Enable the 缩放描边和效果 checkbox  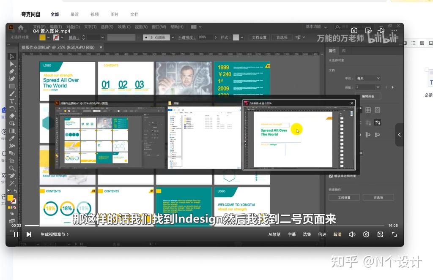pyautogui.click(x=331, y=176)
